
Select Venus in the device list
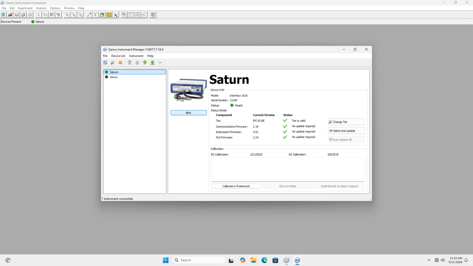point(135,77)
